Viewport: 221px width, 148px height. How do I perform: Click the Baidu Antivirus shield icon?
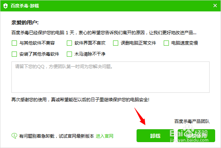6,6
